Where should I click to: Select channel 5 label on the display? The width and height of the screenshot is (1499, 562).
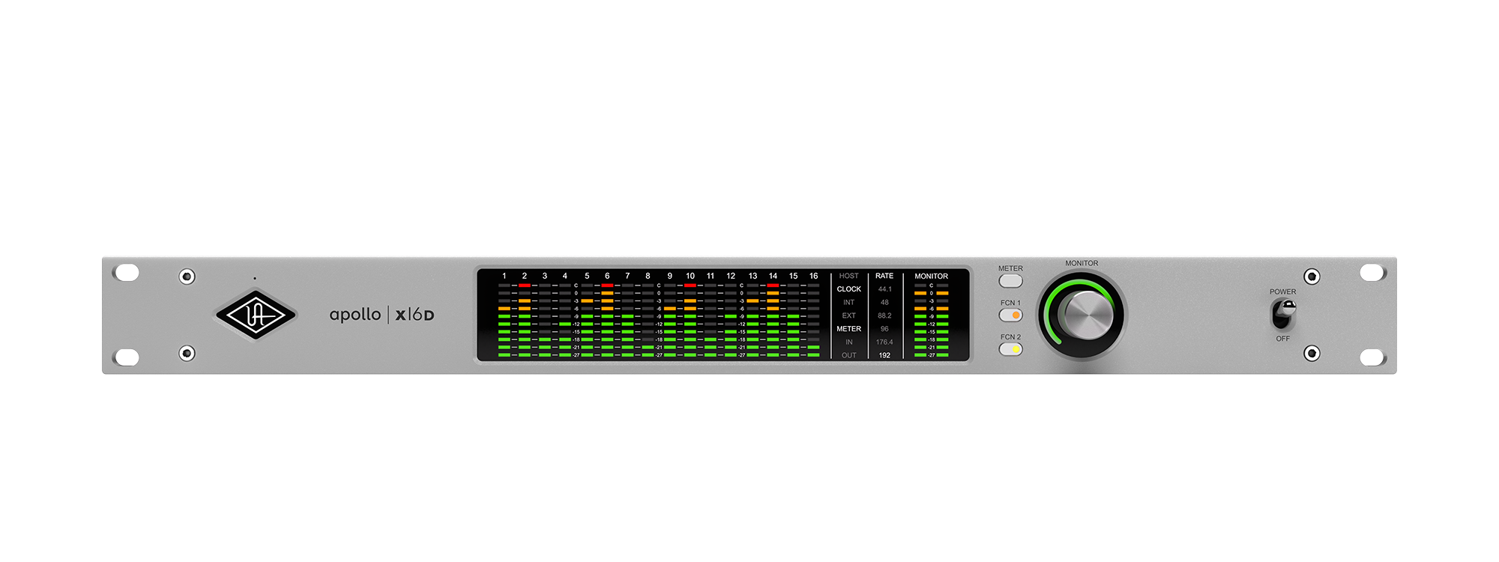pyautogui.click(x=587, y=276)
